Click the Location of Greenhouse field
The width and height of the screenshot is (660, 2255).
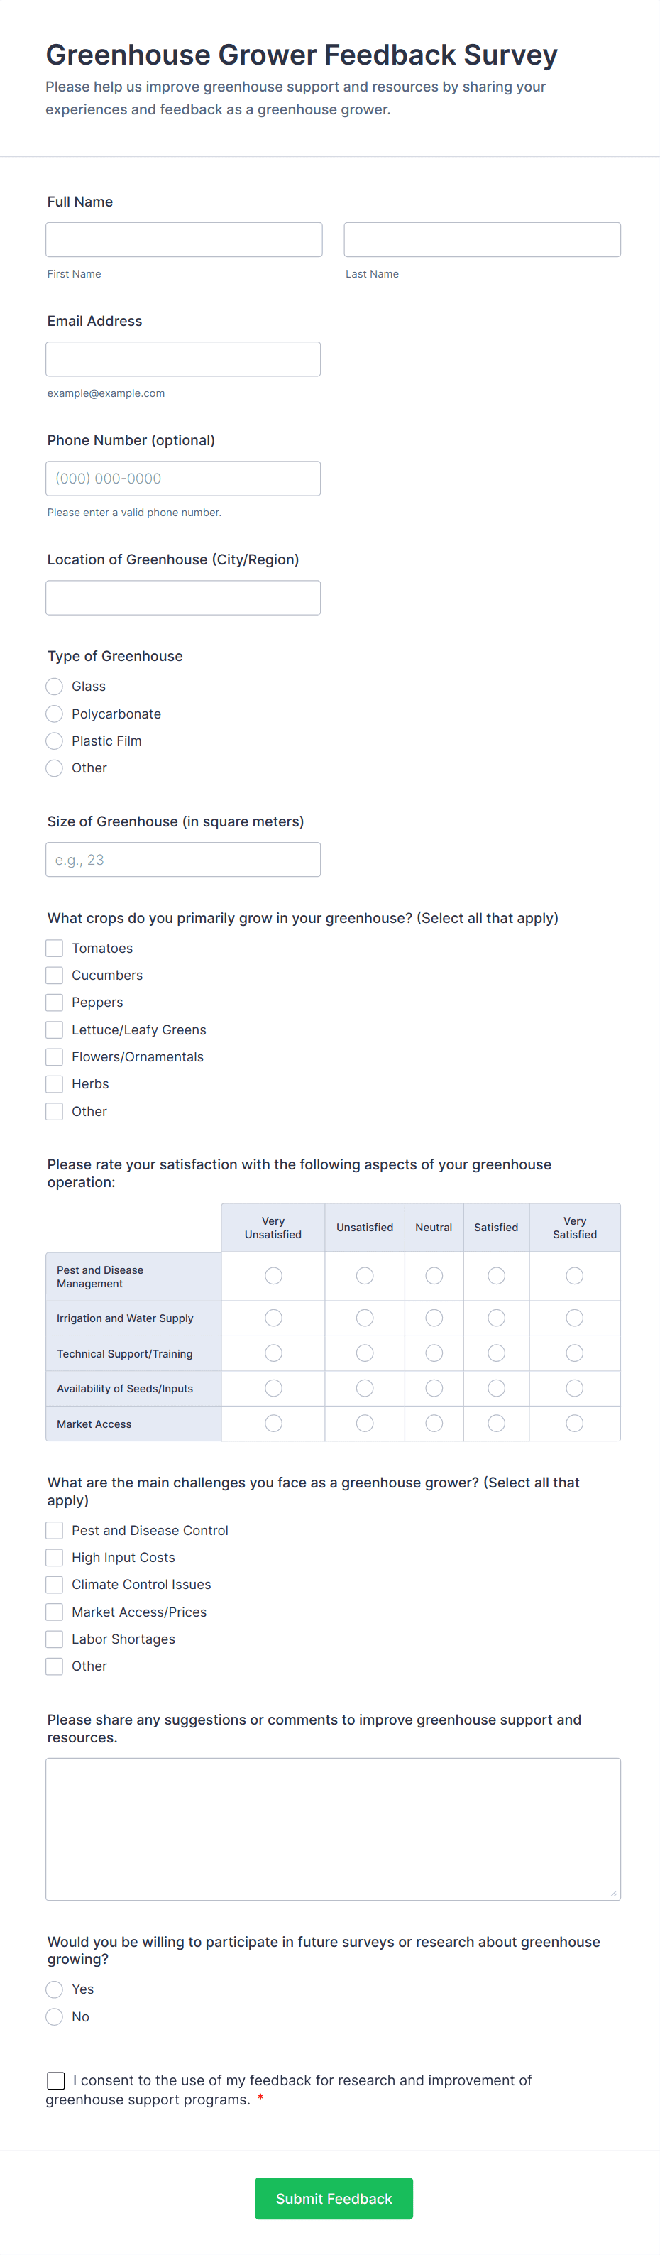pos(183,598)
